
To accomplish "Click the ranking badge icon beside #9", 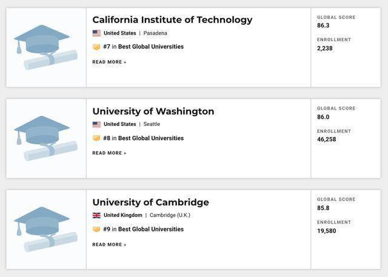I will pyautogui.click(x=96, y=229).
